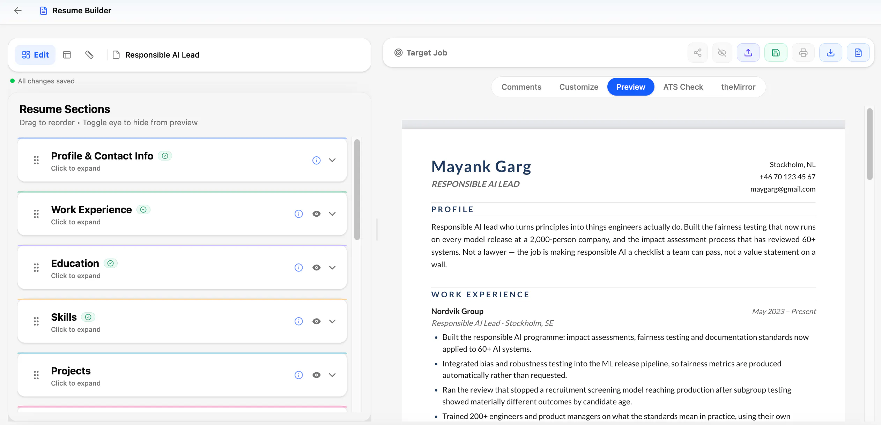The image size is (881, 425).
Task: Expand Projects section chevron
Action: pos(332,375)
